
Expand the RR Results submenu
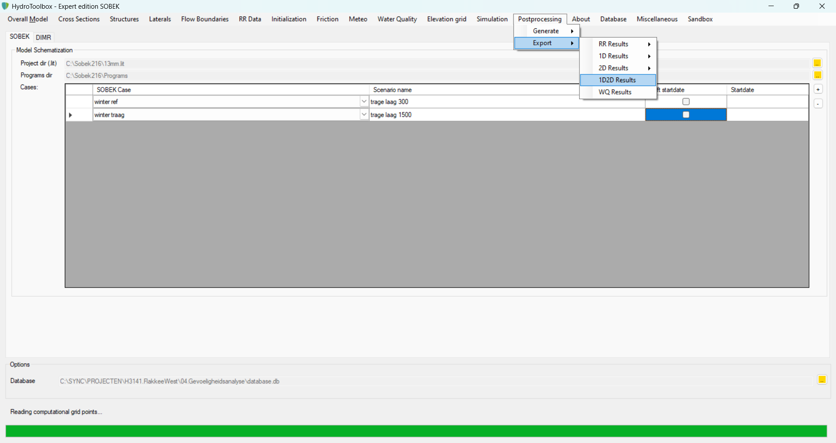[x=618, y=44]
